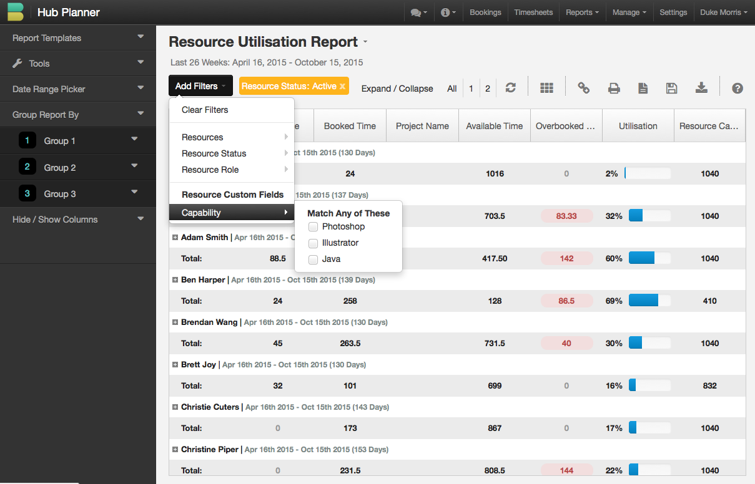The image size is (755, 484).
Task: Check the Photoshop capability checkbox
Action: (313, 227)
